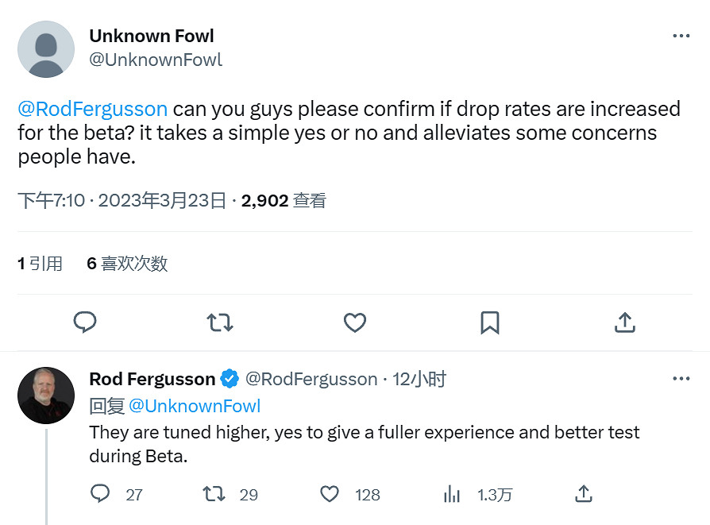
Task: Click the @UnknownFowl link in the reply
Action: (x=195, y=406)
